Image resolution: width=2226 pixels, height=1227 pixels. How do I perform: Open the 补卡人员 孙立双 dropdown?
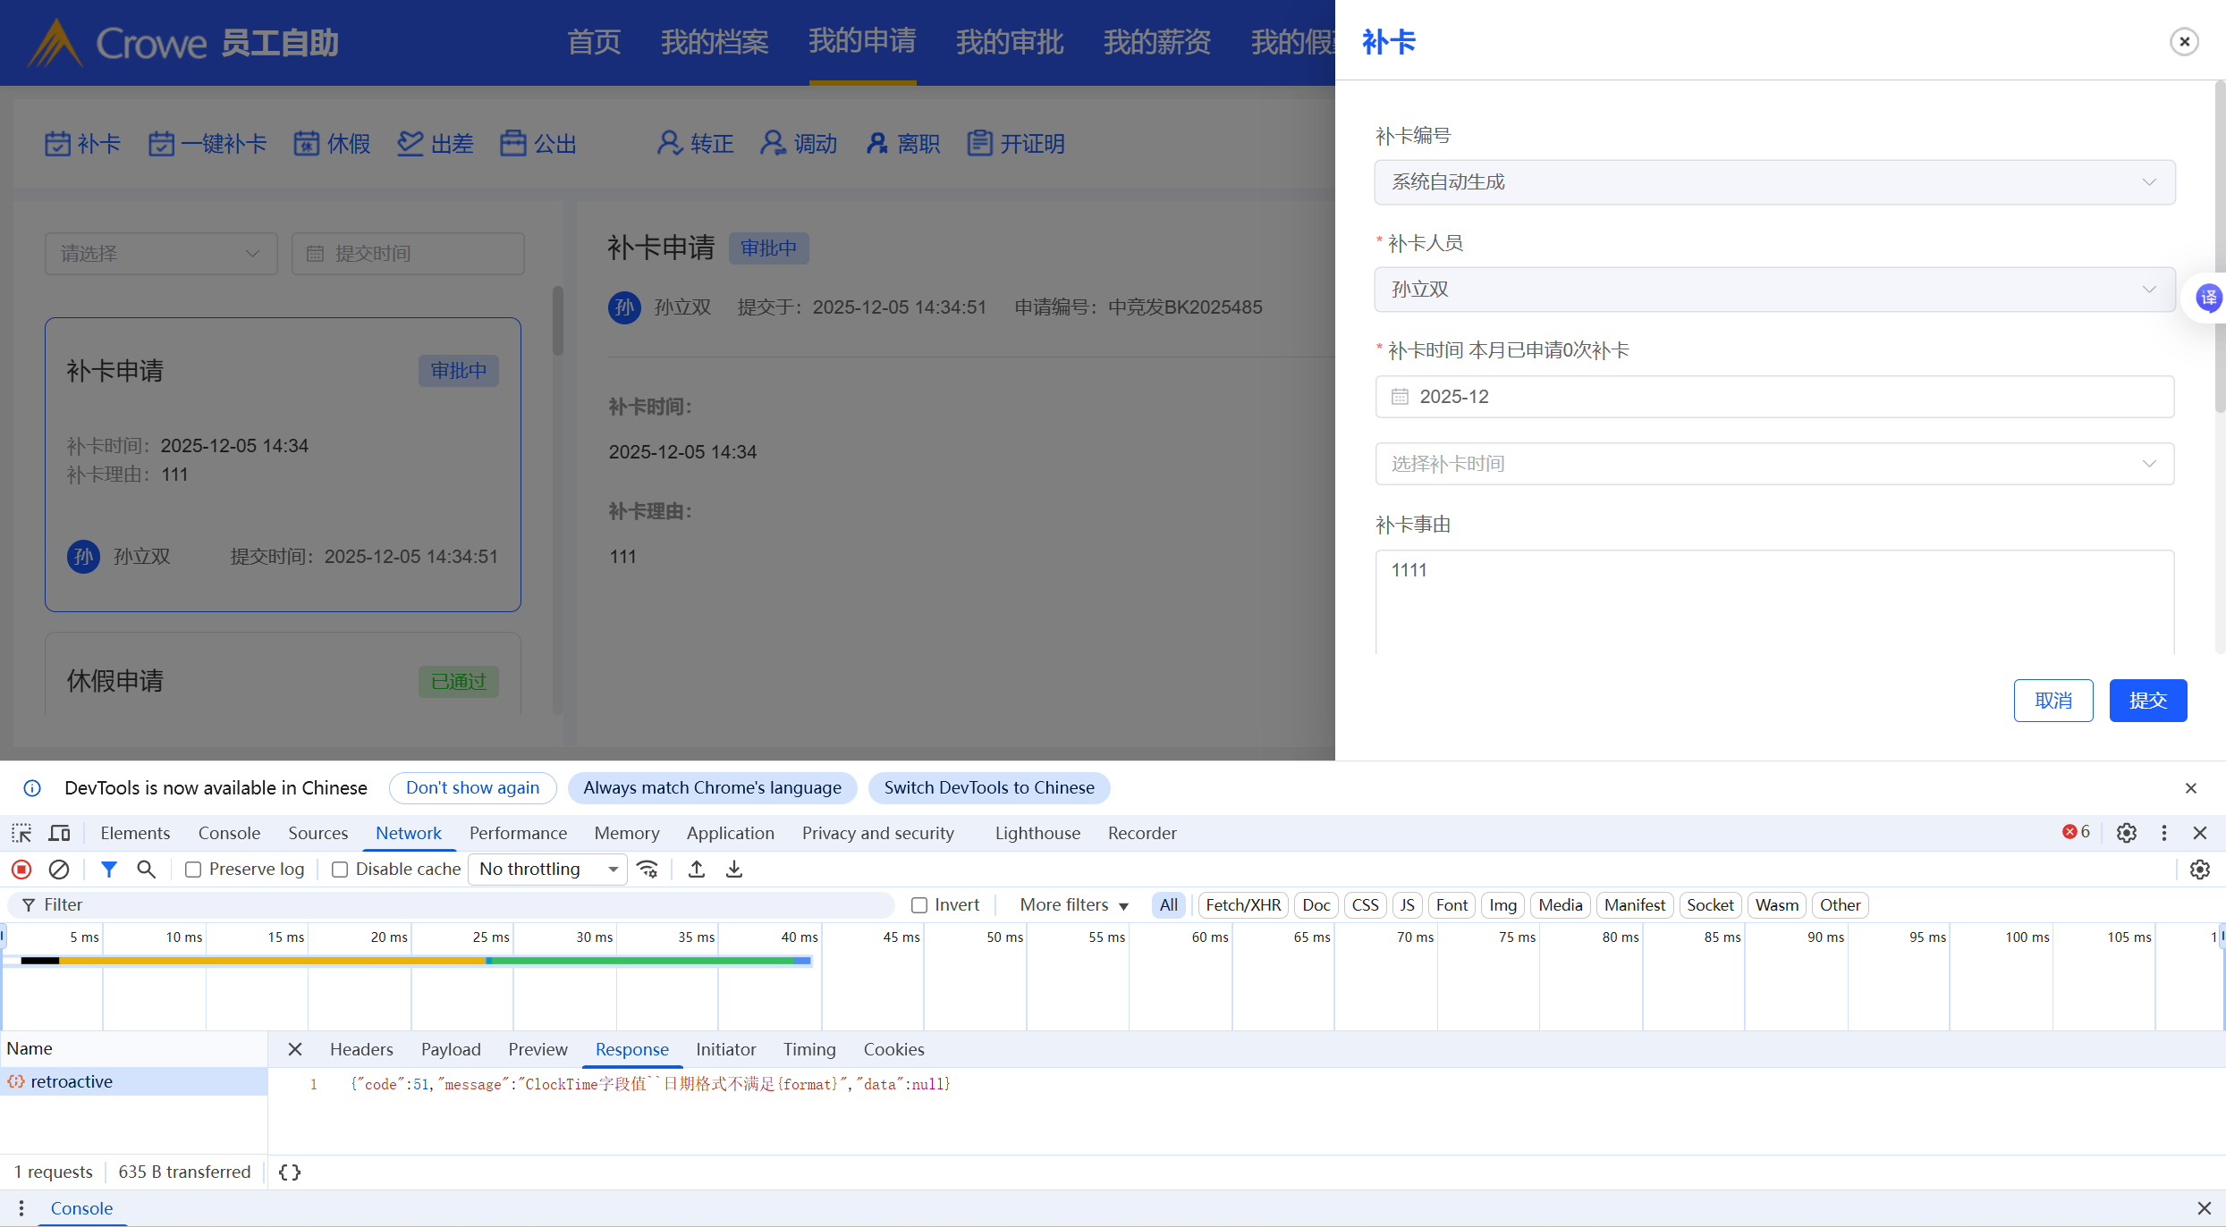pyautogui.click(x=1774, y=290)
